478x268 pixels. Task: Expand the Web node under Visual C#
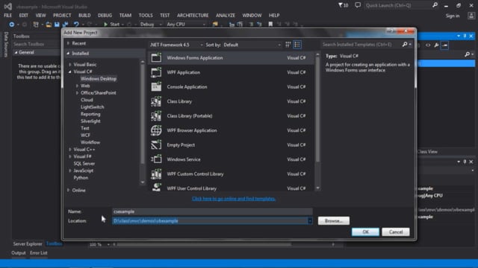tap(77, 86)
